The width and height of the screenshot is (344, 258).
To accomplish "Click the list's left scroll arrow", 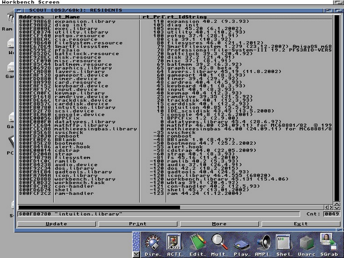I will [326, 207].
